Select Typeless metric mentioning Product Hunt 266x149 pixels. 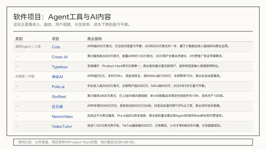click(153, 66)
